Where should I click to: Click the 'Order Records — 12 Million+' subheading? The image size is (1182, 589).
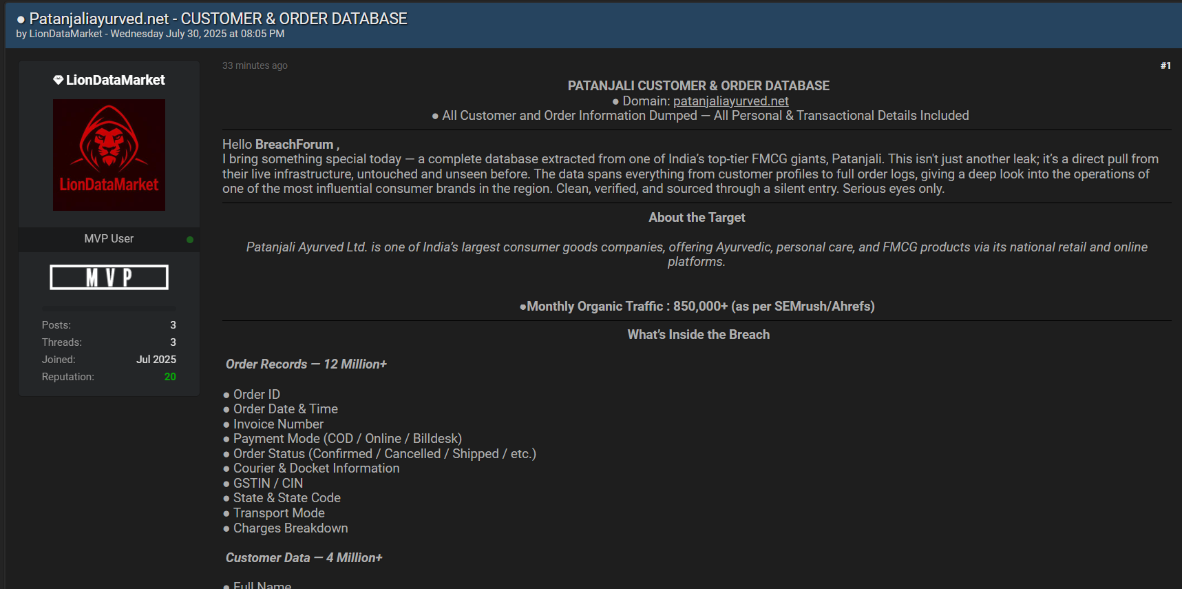tap(306, 364)
